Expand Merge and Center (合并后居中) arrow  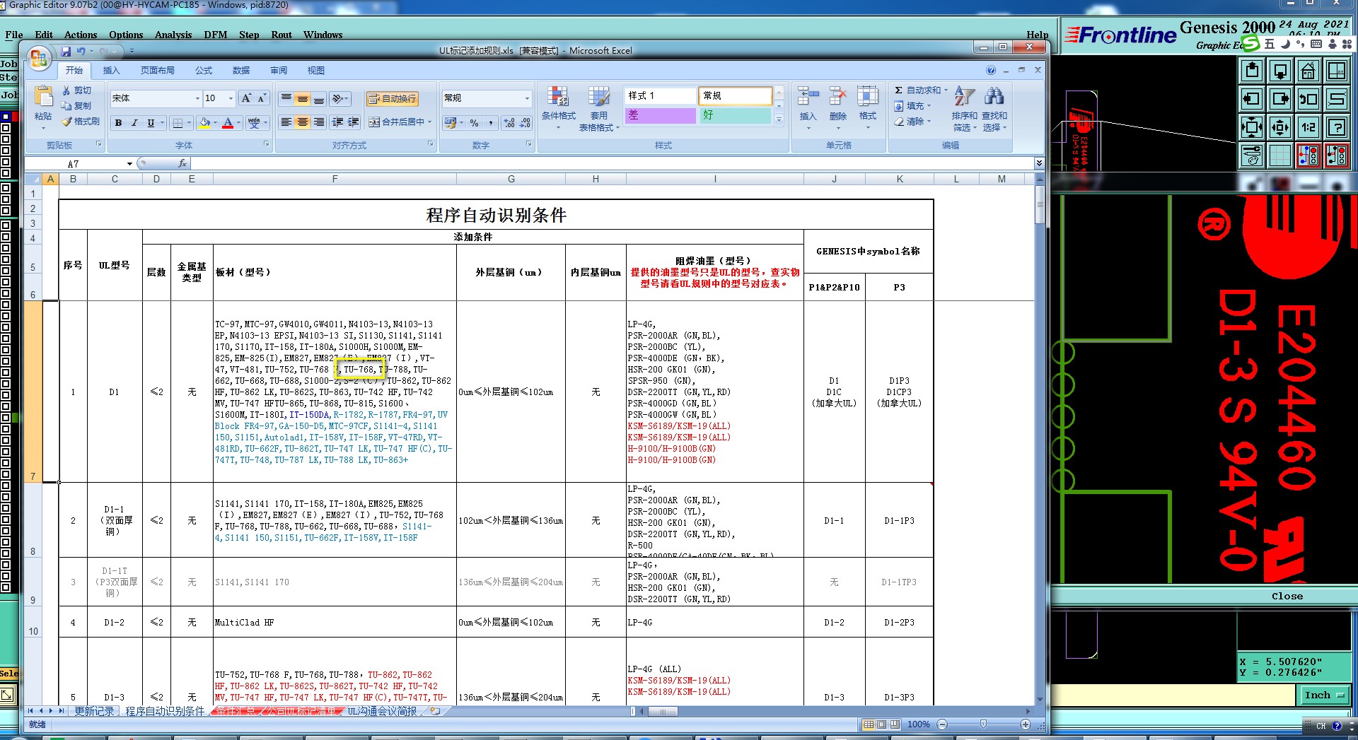click(429, 122)
